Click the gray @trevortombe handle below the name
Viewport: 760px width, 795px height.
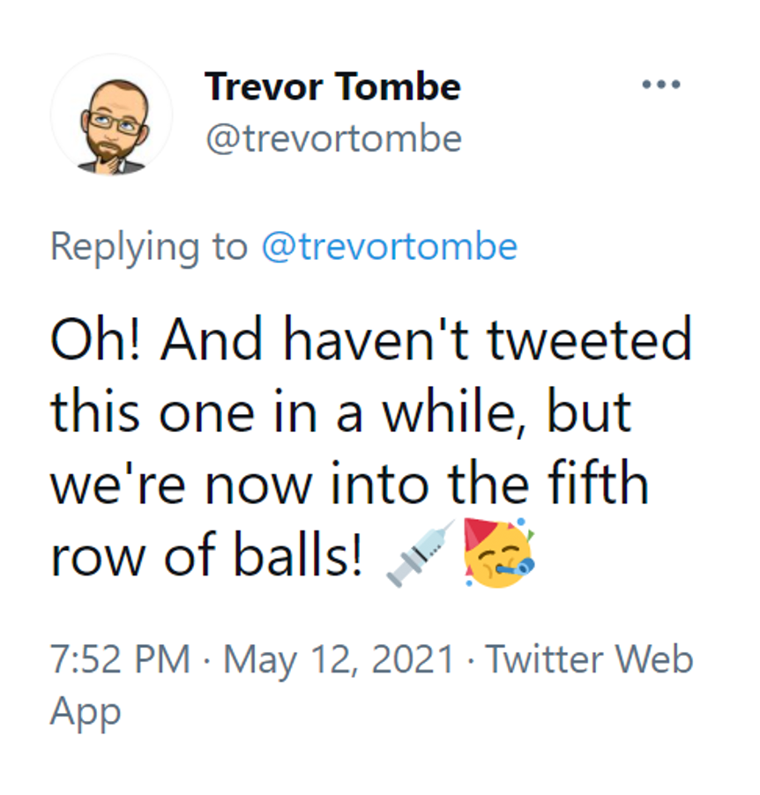pos(332,138)
